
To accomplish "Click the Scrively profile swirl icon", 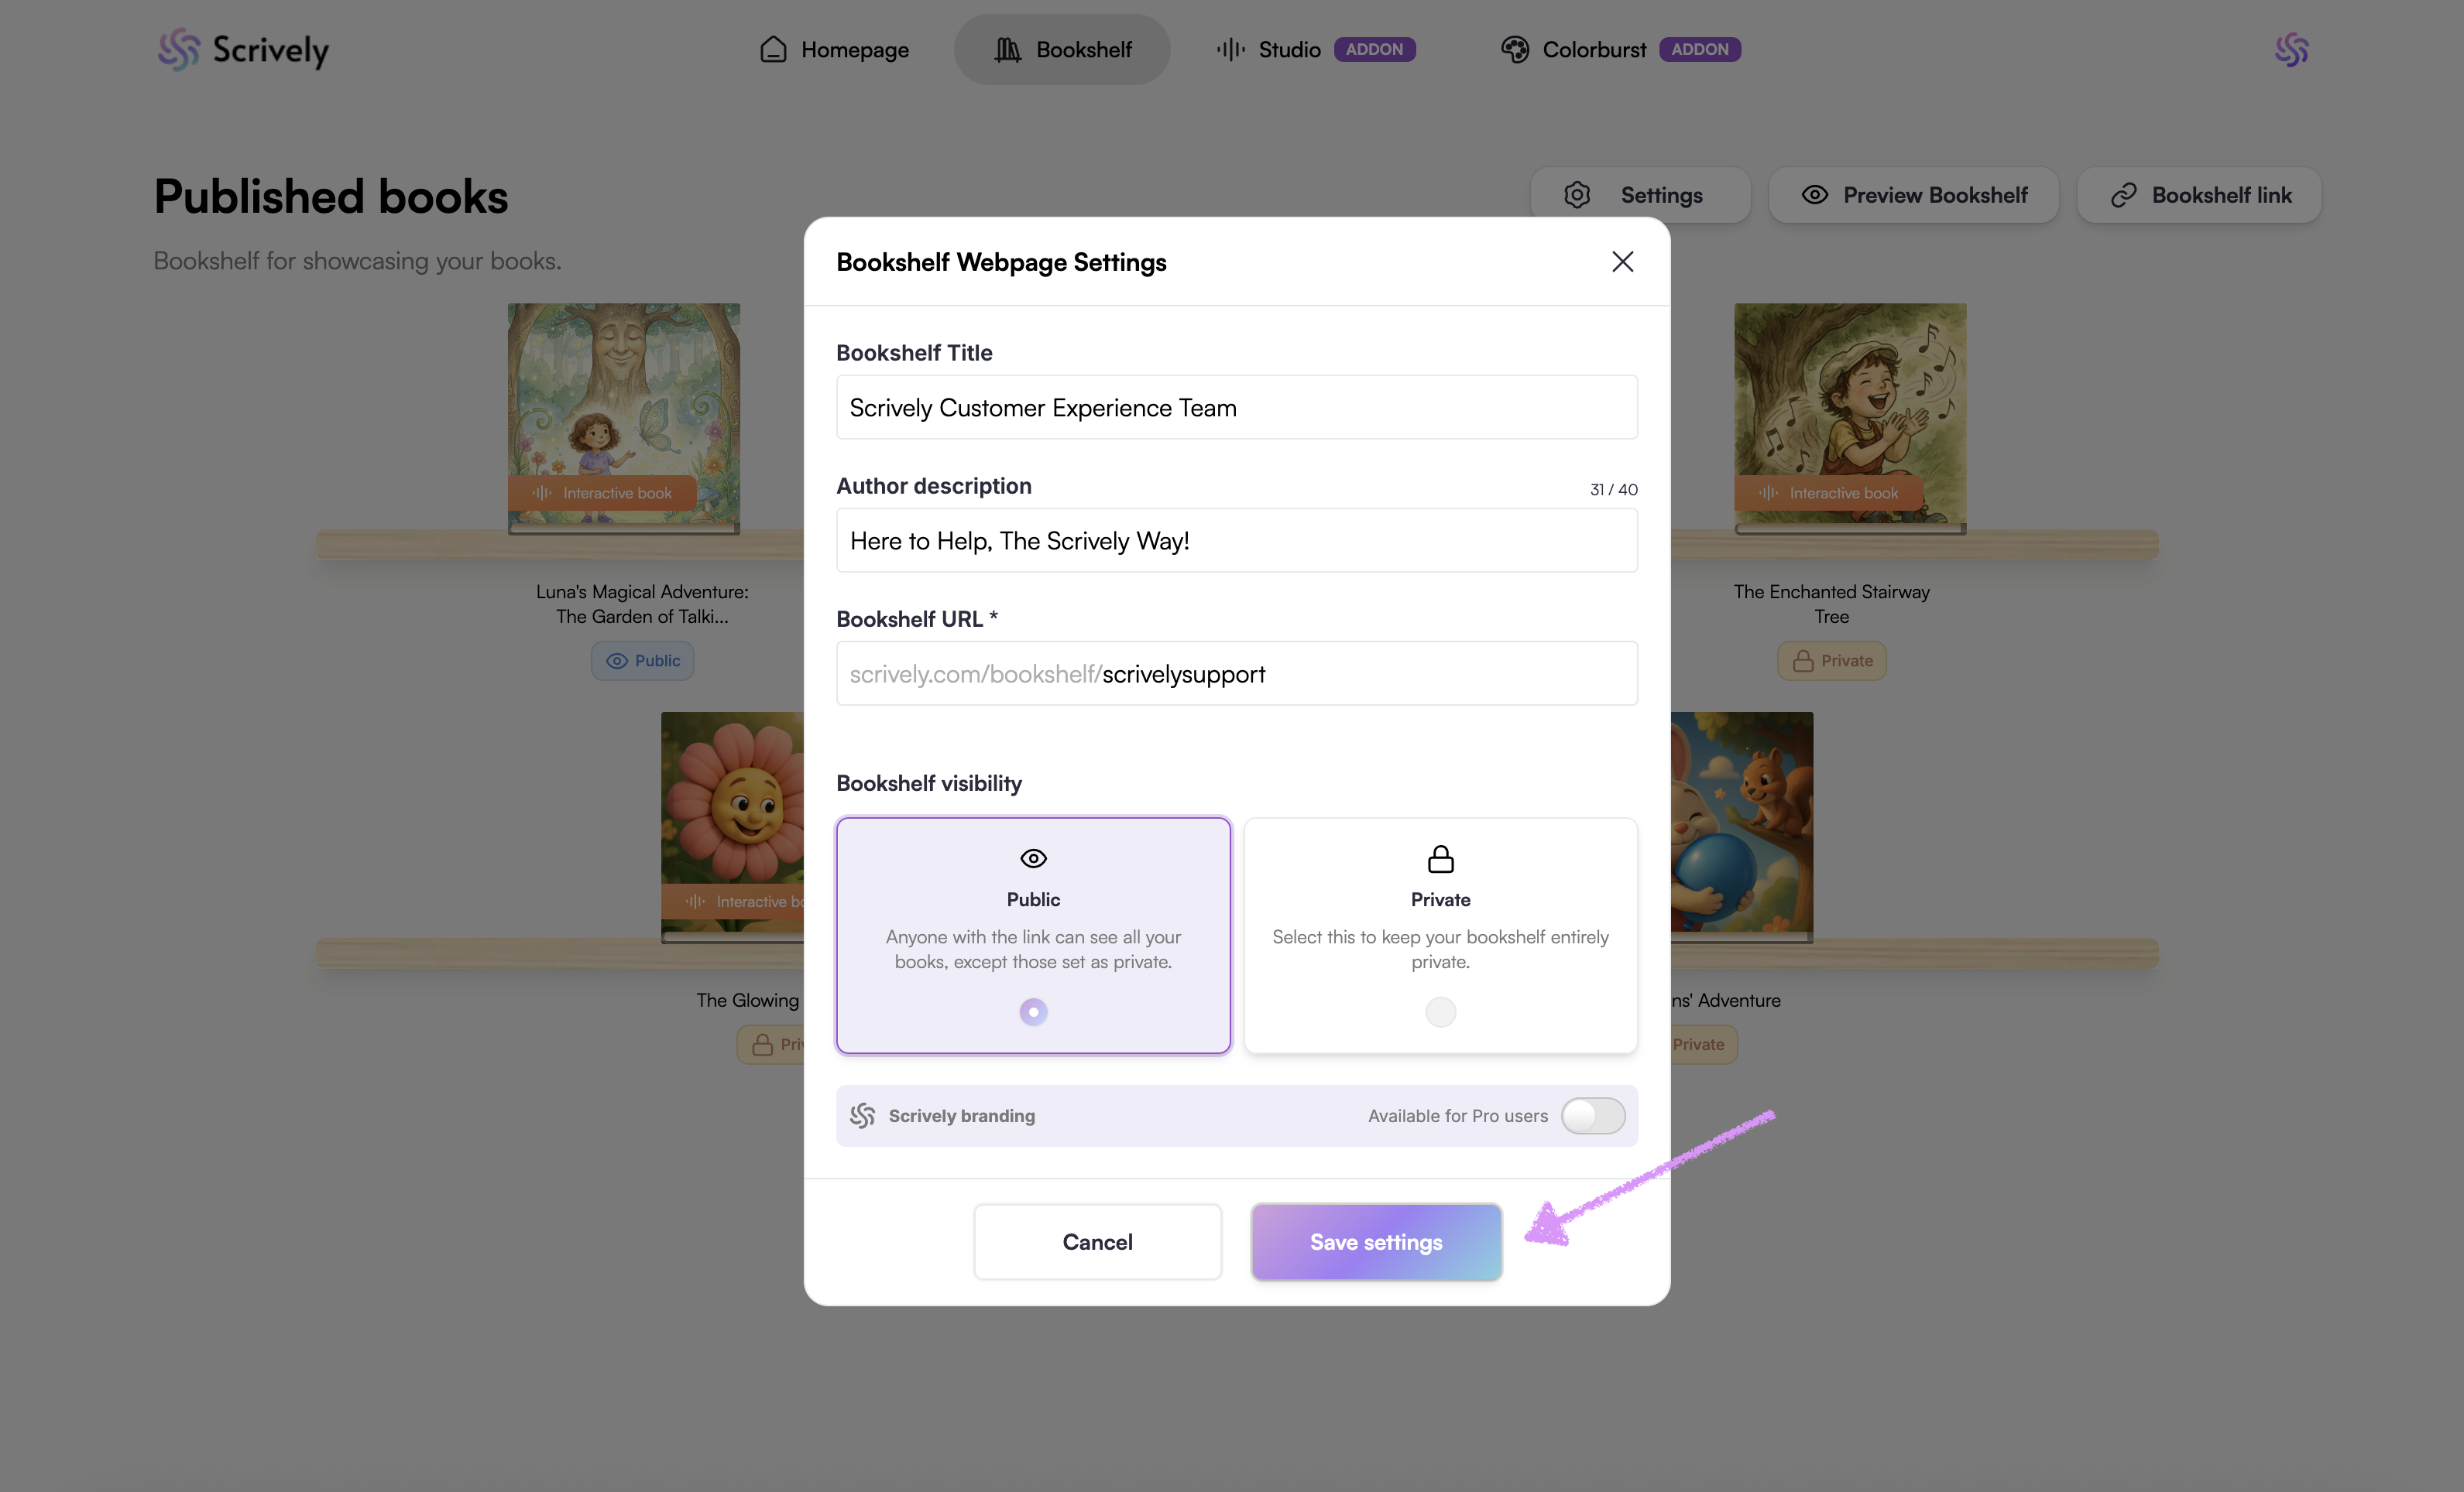I will pyautogui.click(x=2291, y=49).
